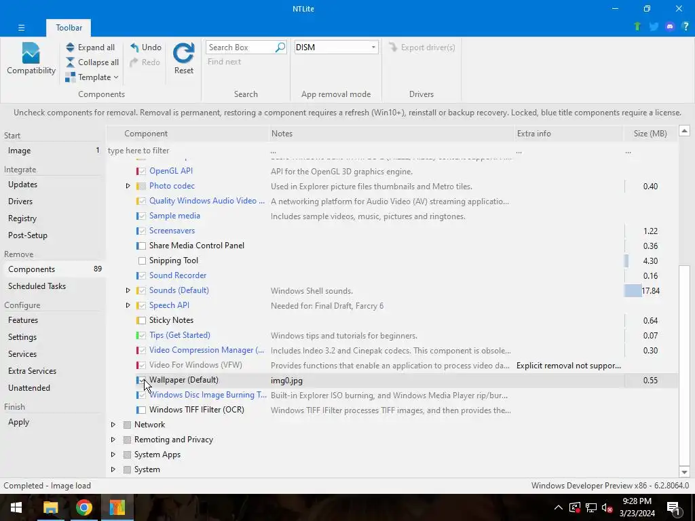Sort by the Size (MB) column header

650,134
